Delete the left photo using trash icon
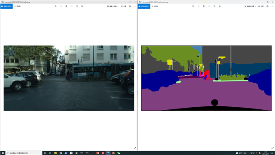The width and height of the screenshot is (275, 155). coord(66,6)
